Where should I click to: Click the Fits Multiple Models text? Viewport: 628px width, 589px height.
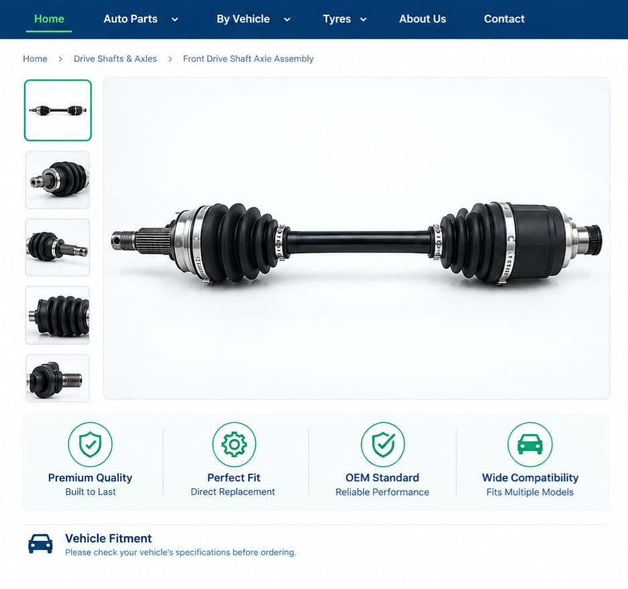click(530, 492)
